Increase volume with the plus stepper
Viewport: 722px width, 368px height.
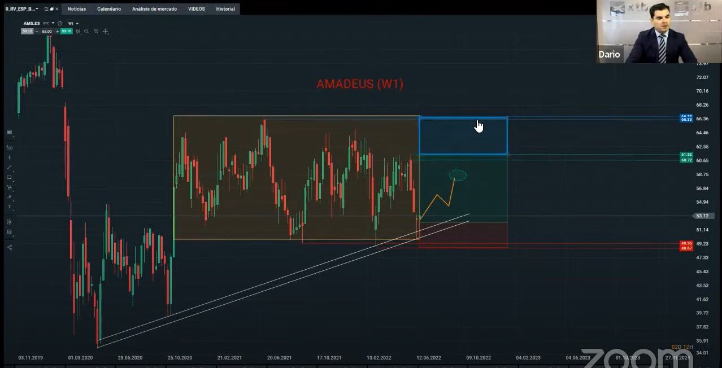57,31
